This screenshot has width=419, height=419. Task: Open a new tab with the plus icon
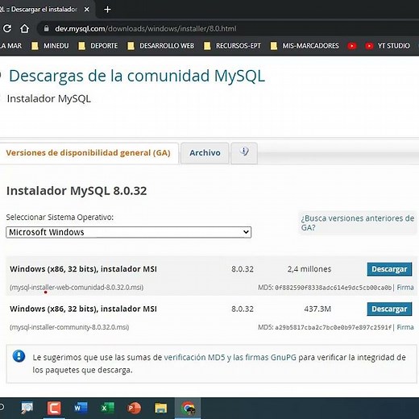[x=107, y=10]
